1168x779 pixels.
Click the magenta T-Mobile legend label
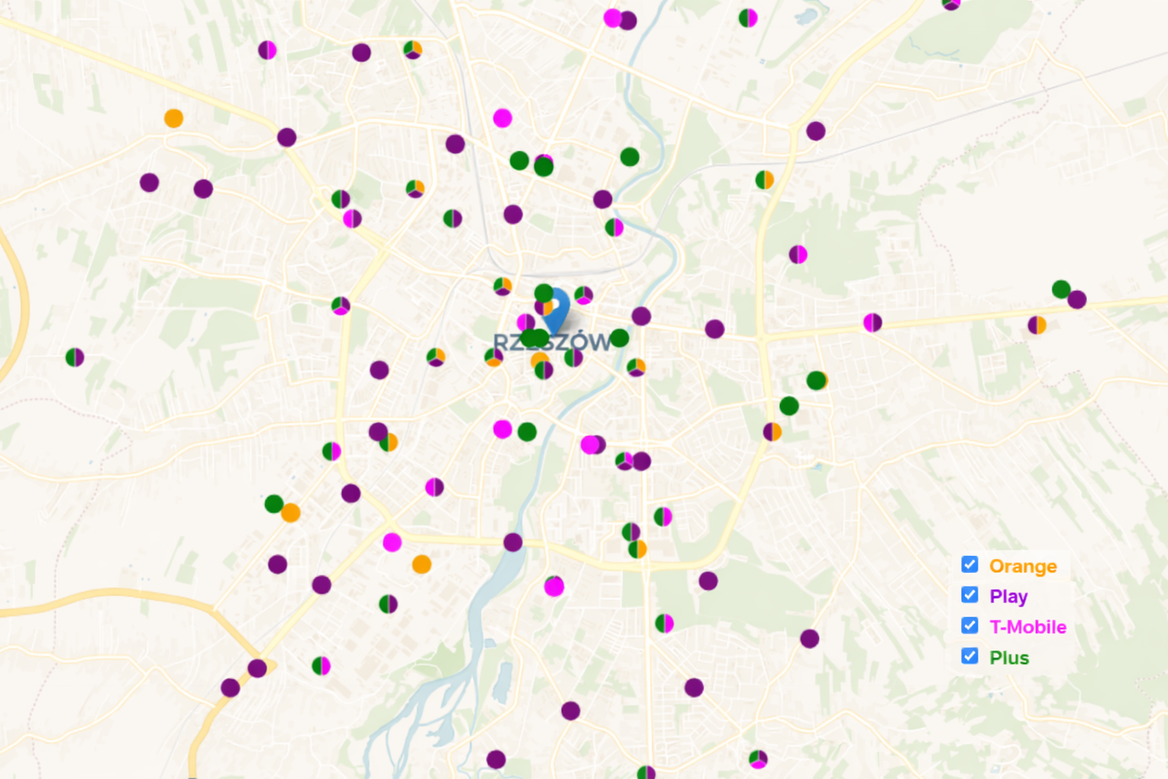[x=1027, y=627]
